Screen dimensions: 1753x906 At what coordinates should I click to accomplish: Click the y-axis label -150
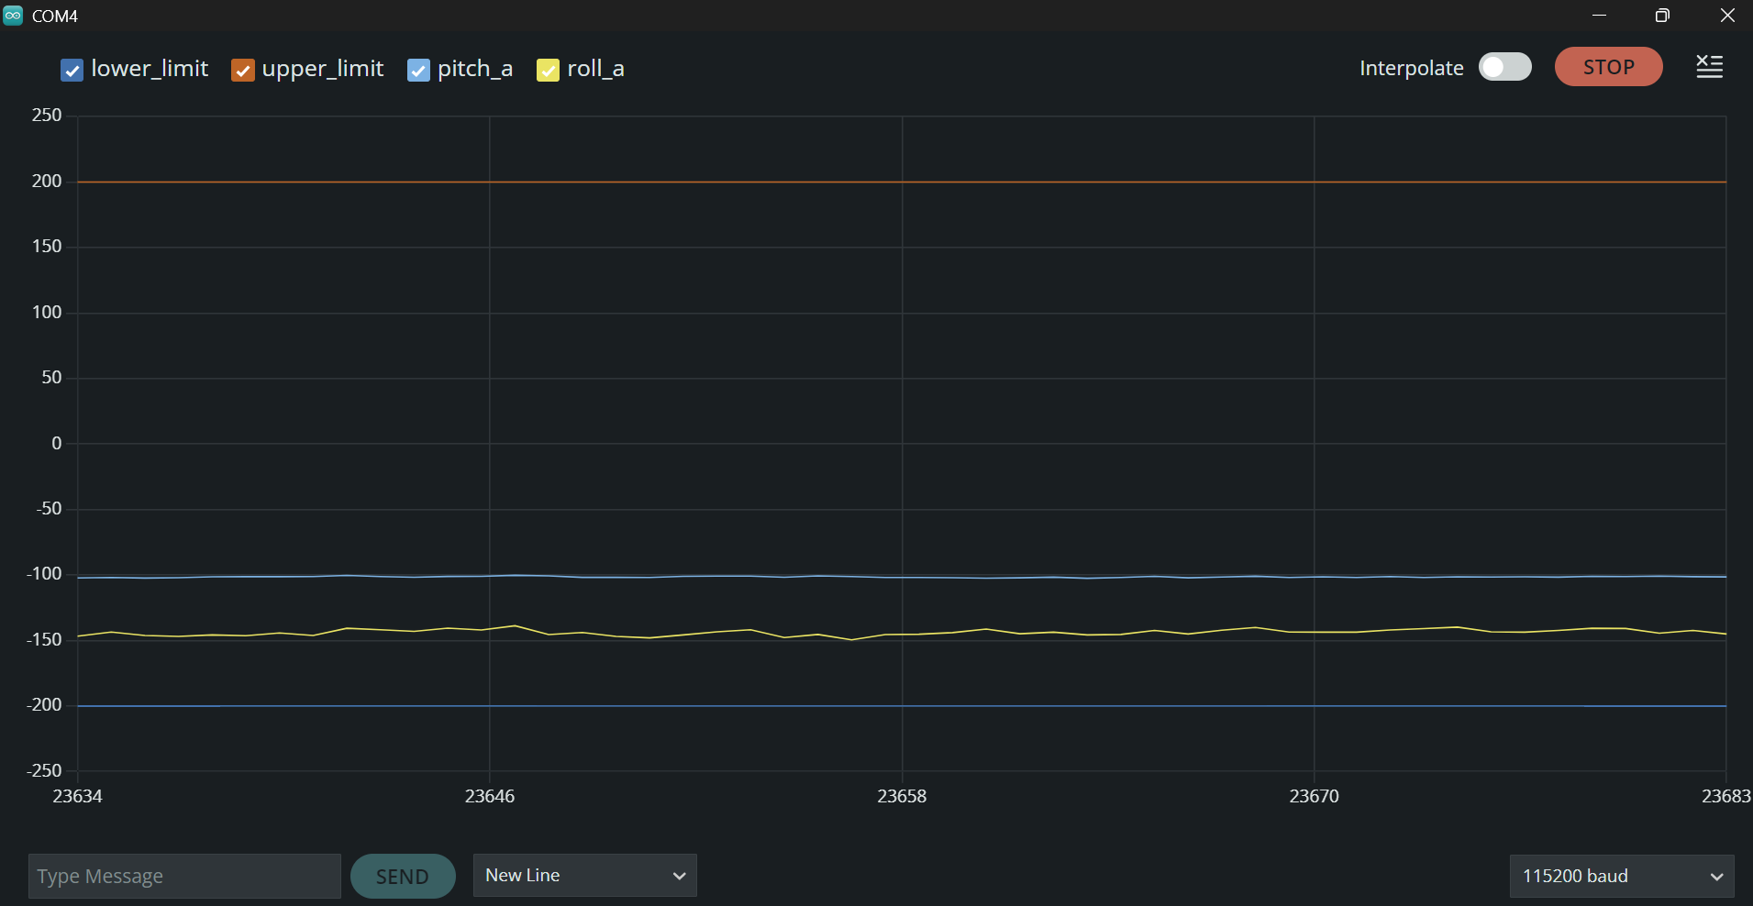[44, 639]
